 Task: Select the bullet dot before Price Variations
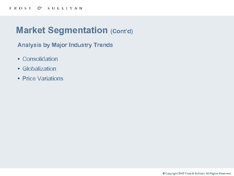pos(19,79)
